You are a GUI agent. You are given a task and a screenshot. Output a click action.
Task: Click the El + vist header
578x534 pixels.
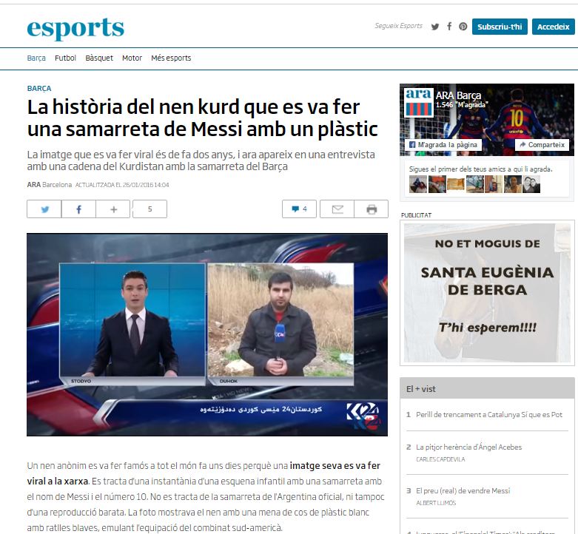tap(487, 389)
